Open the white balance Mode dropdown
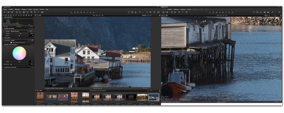Viewport: 284px width, 113px height. pos(19,31)
